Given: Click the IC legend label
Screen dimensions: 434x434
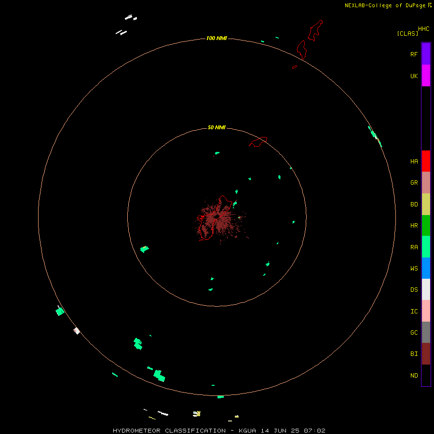Looking at the screenshot, I should coord(414,312).
